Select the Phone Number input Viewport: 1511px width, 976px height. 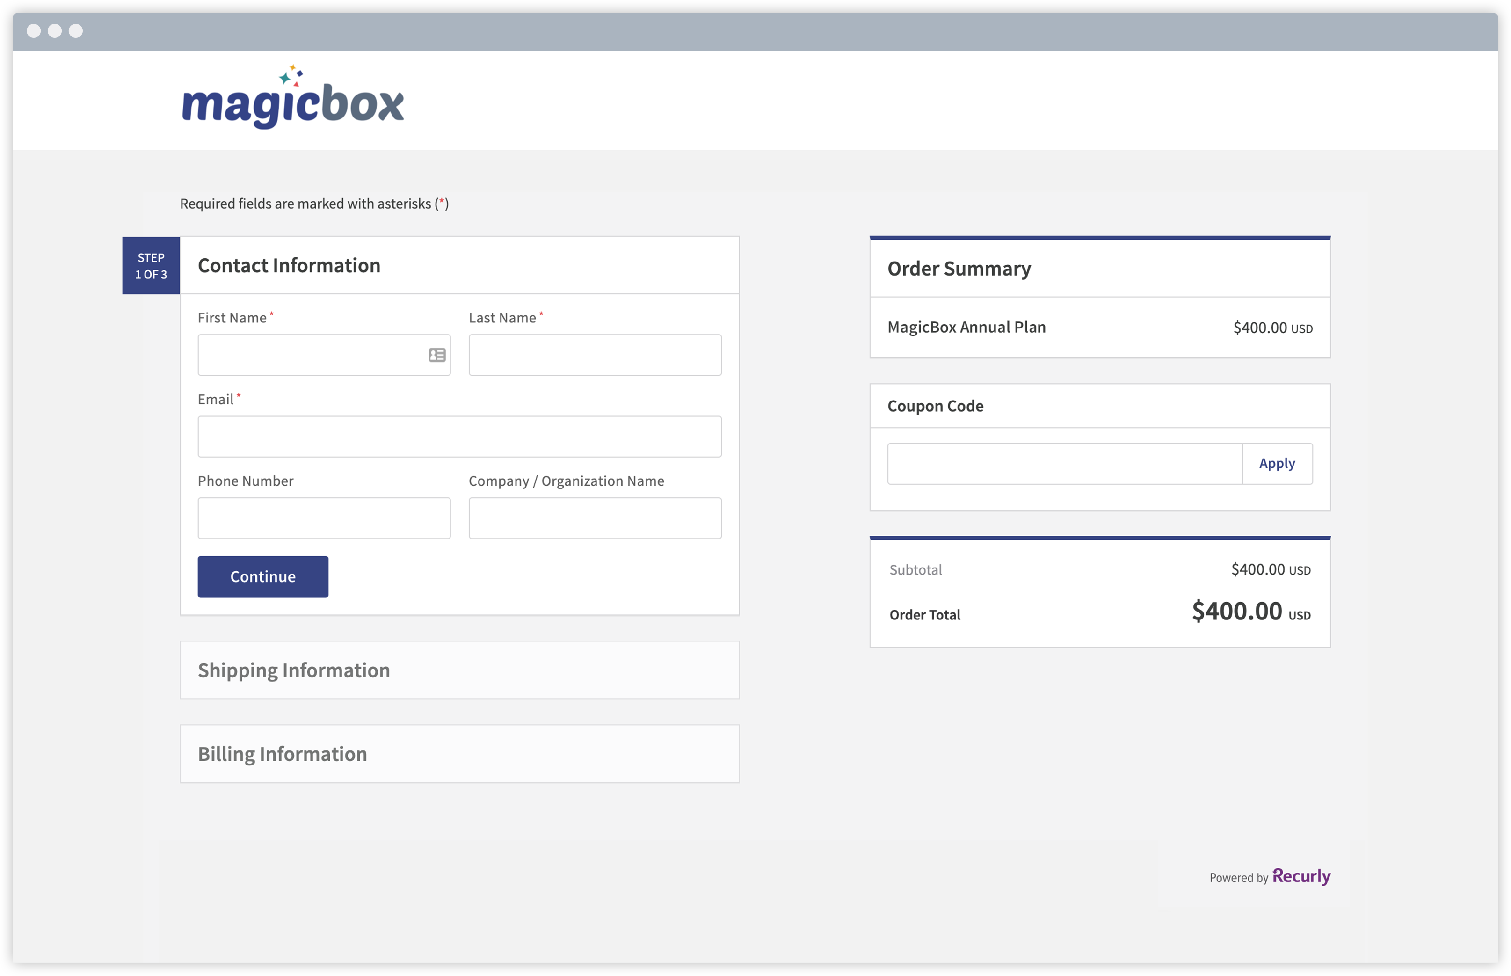(324, 518)
